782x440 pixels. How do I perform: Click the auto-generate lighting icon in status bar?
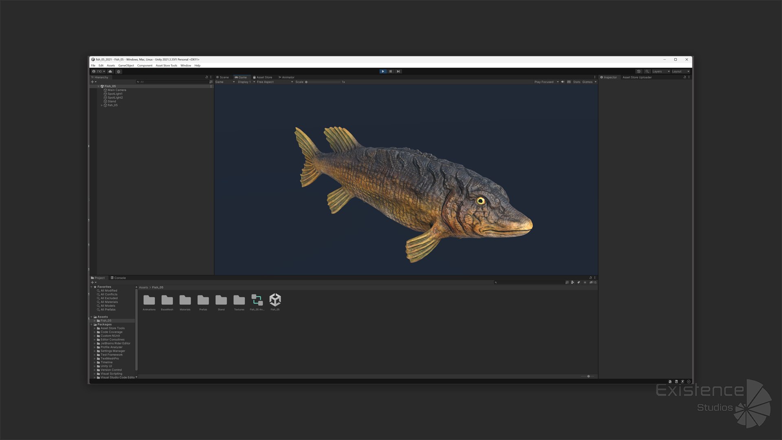(683, 382)
